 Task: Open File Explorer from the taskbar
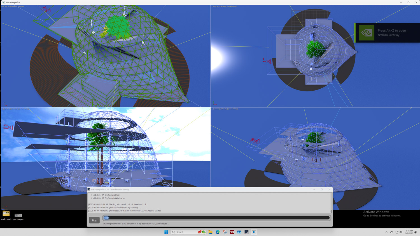click(x=210, y=232)
